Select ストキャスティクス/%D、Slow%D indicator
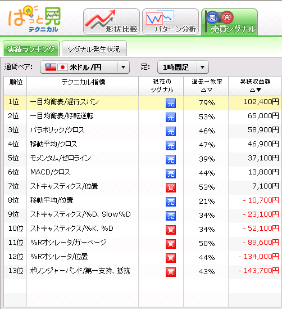Image resolution: width=282 pixels, height=309 pixels. tap(80, 214)
